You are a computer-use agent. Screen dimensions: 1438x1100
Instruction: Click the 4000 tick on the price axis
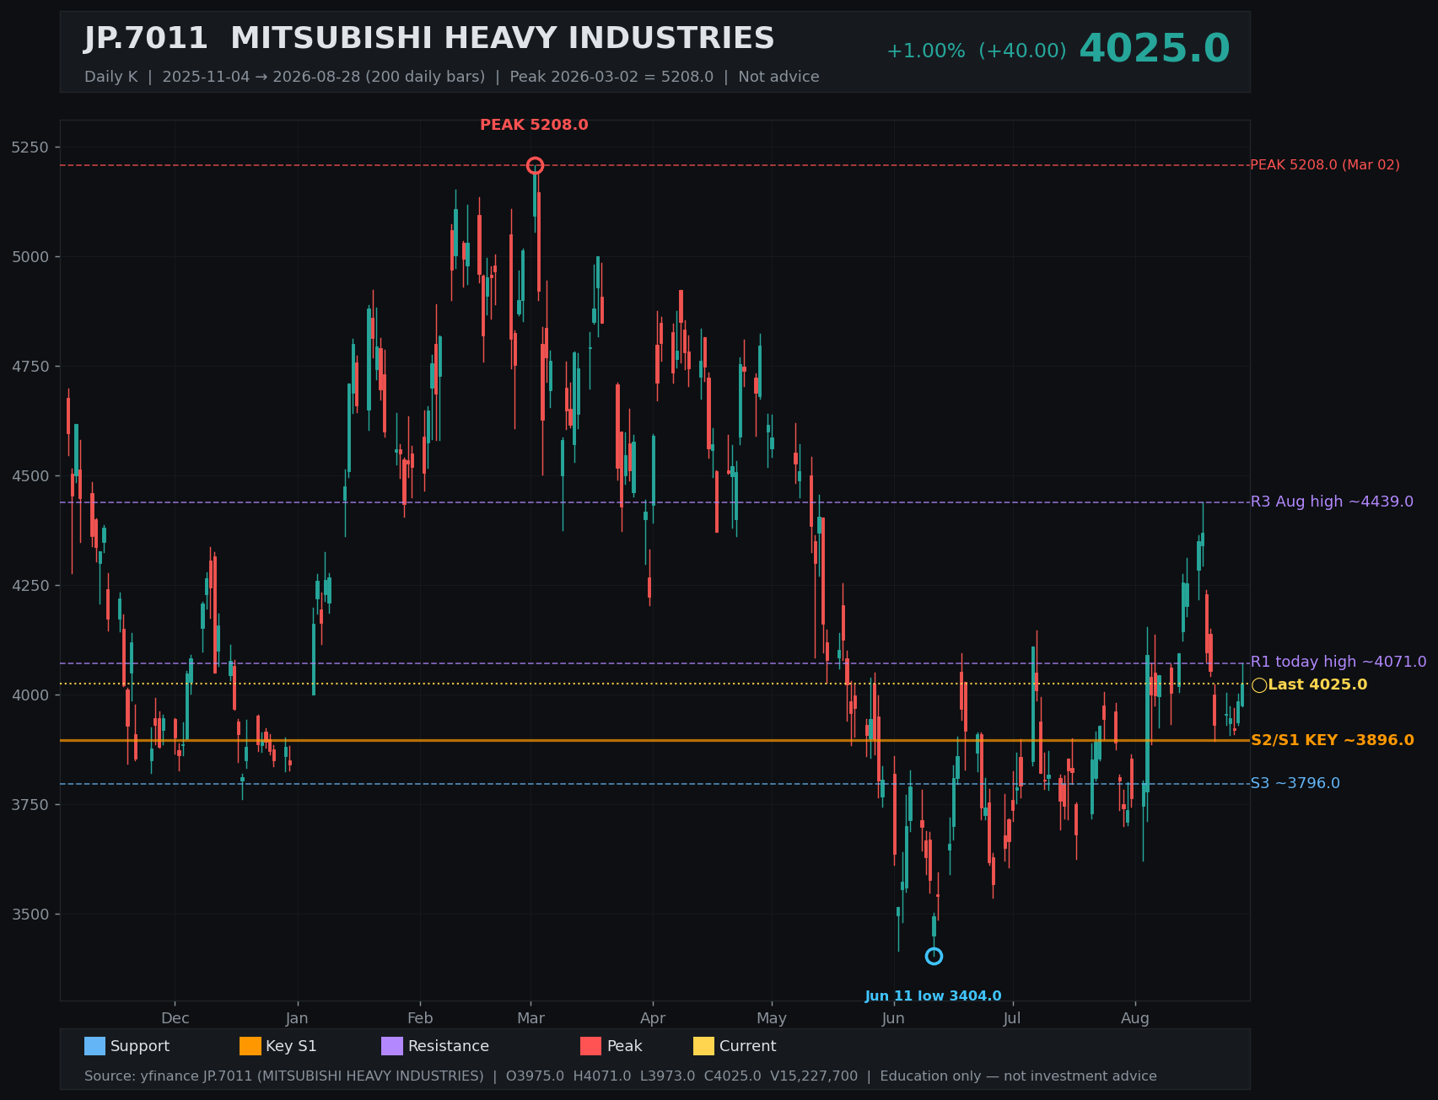(x=30, y=695)
